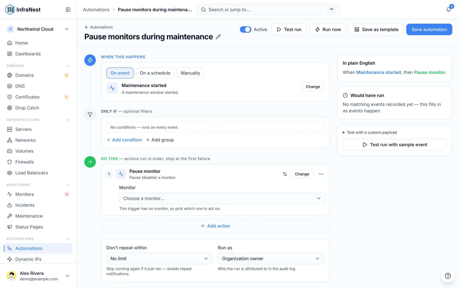Click Maintenance started link in summary
The height and width of the screenshot is (288, 460).
pyautogui.click(x=379, y=72)
